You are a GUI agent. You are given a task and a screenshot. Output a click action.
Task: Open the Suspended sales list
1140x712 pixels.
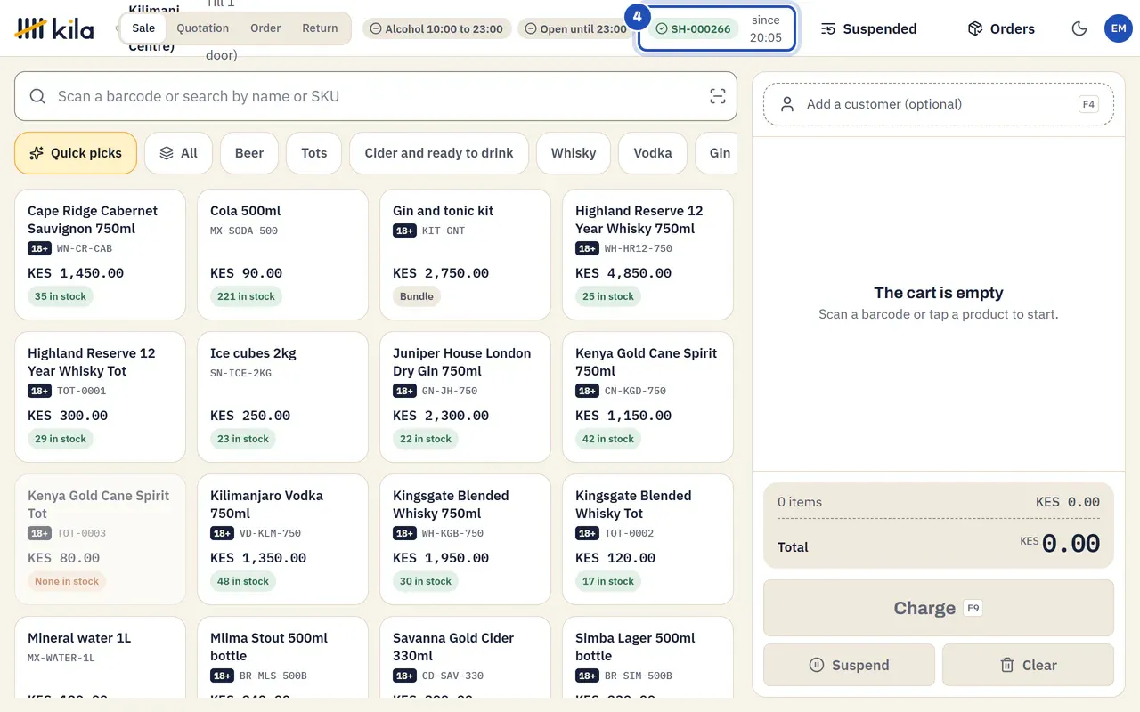pos(868,28)
